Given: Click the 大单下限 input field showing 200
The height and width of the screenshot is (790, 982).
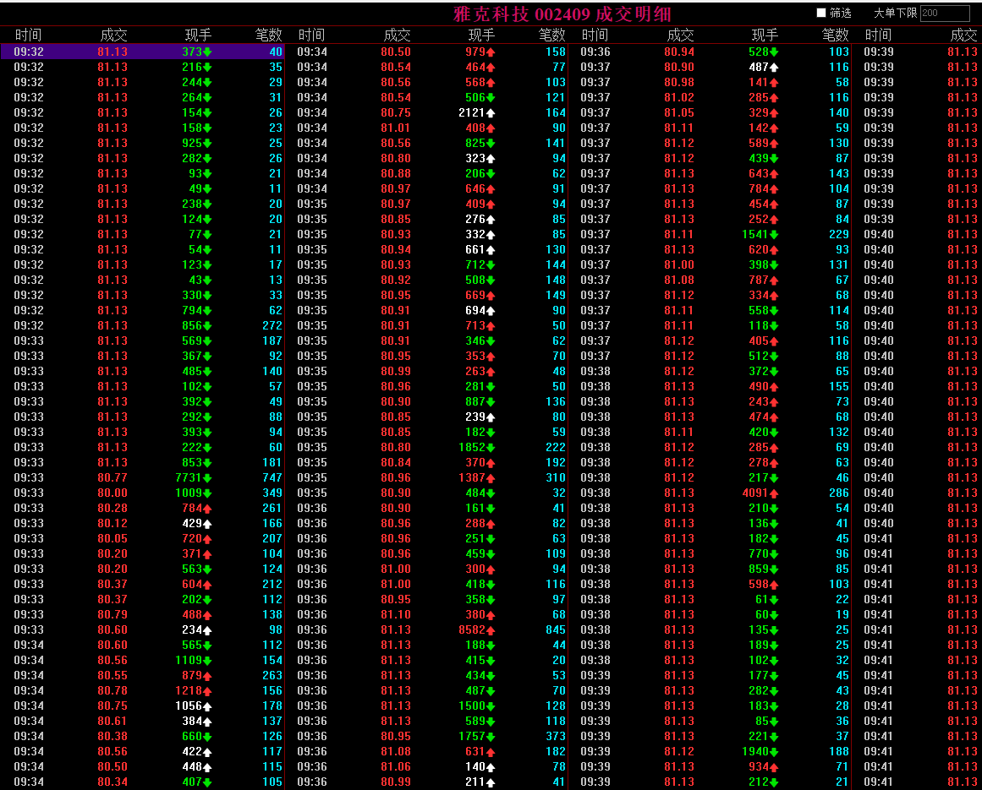Looking at the screenshot, I should pyautogui.click(x=945, y=13).
